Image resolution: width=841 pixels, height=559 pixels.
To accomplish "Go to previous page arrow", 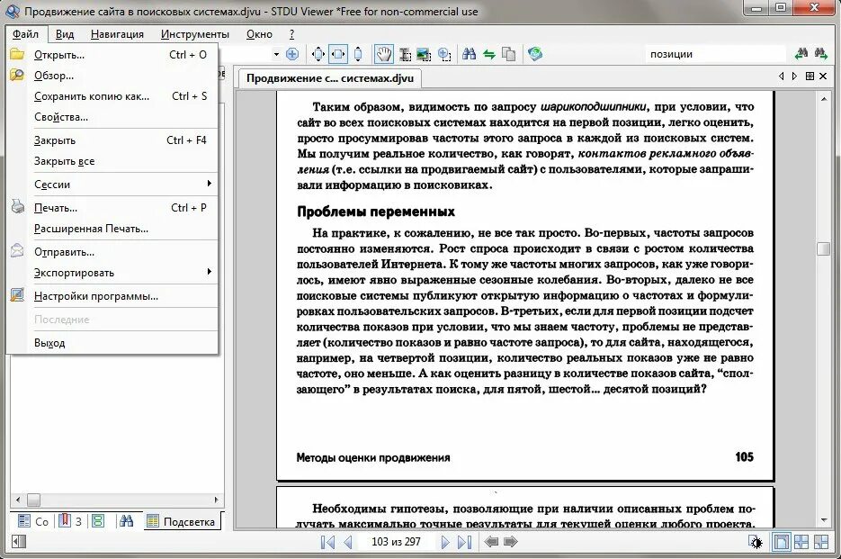I will [x=347, y=542].
